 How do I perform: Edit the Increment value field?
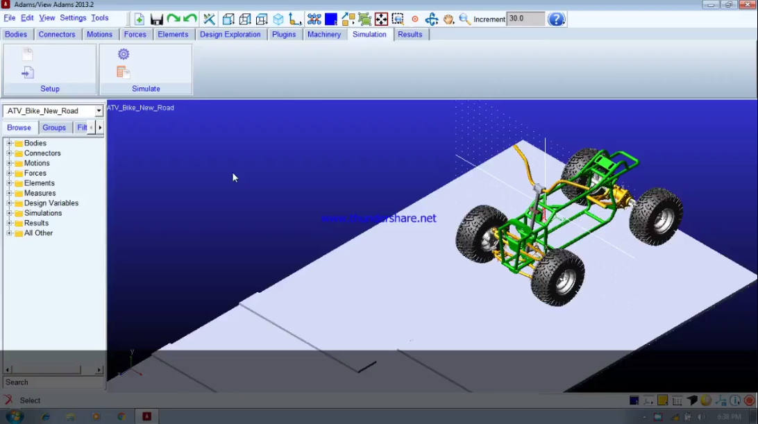coord(525,19)
